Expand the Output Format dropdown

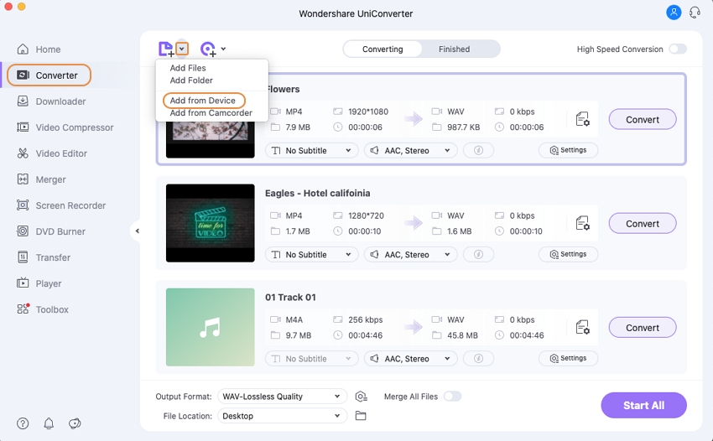point(282,397)
